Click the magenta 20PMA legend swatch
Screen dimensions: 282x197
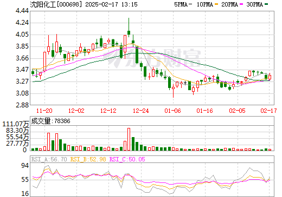tap(241, 4)
